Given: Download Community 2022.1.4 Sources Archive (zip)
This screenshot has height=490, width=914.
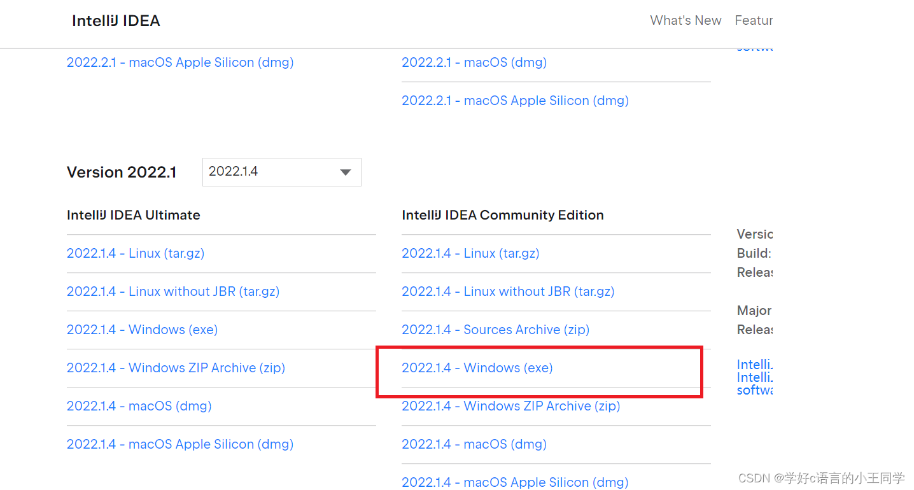Looking at the screenshot, I should (496, 330).
